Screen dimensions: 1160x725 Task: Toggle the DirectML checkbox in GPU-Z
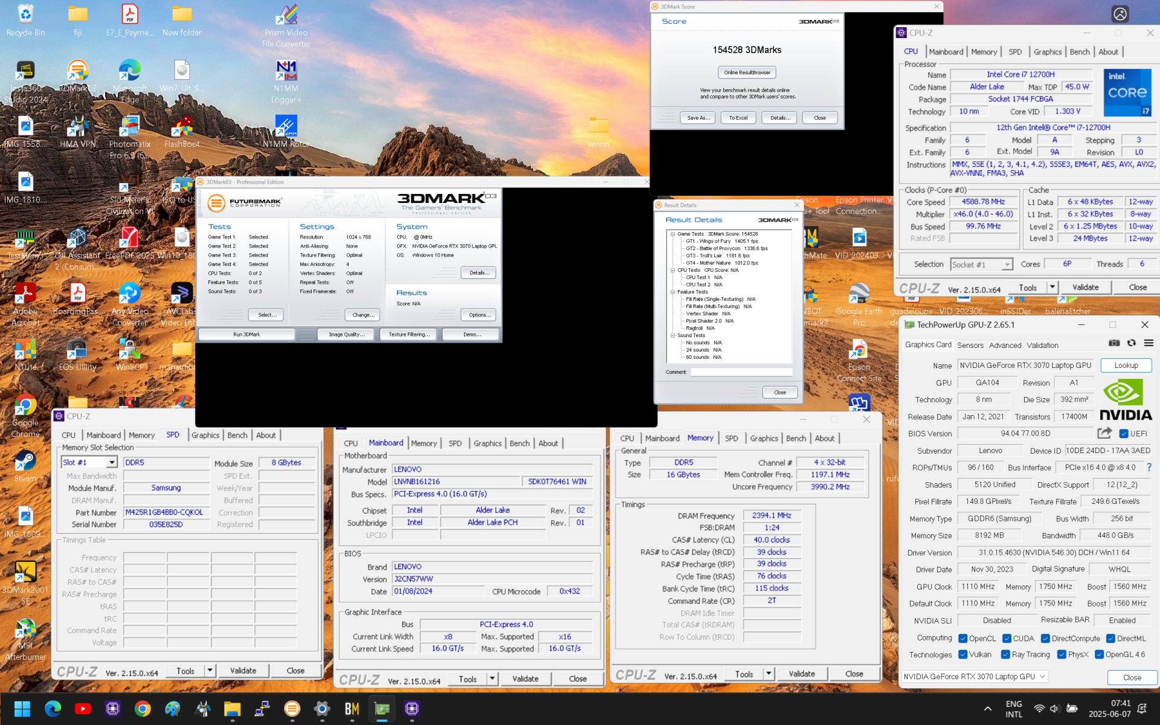click(1110, 639)
